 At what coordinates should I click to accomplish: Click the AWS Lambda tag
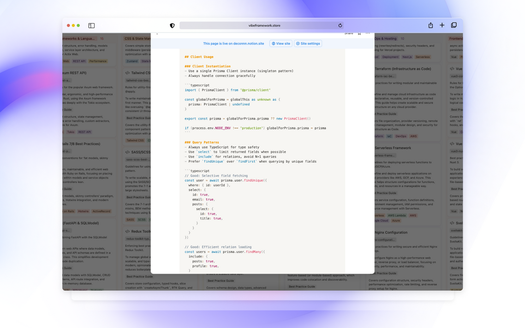pyautogui.click(x=397, y=215)
